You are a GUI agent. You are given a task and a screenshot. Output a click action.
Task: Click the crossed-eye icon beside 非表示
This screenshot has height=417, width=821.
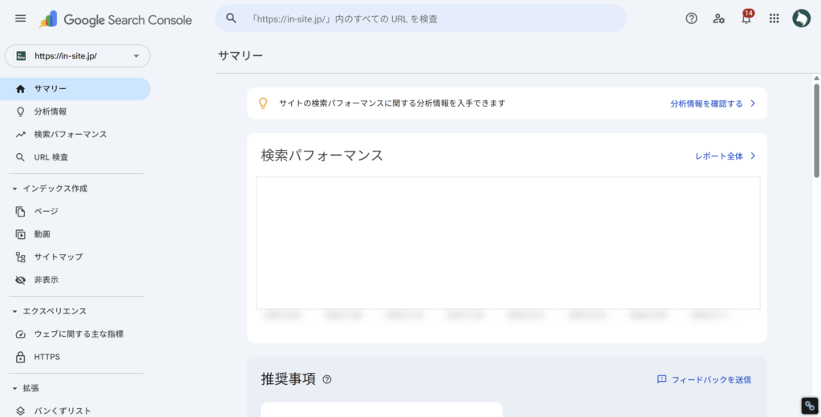coord(20,280)
